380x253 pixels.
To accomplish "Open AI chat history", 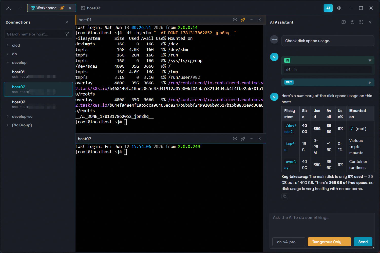I will [352, 22].
